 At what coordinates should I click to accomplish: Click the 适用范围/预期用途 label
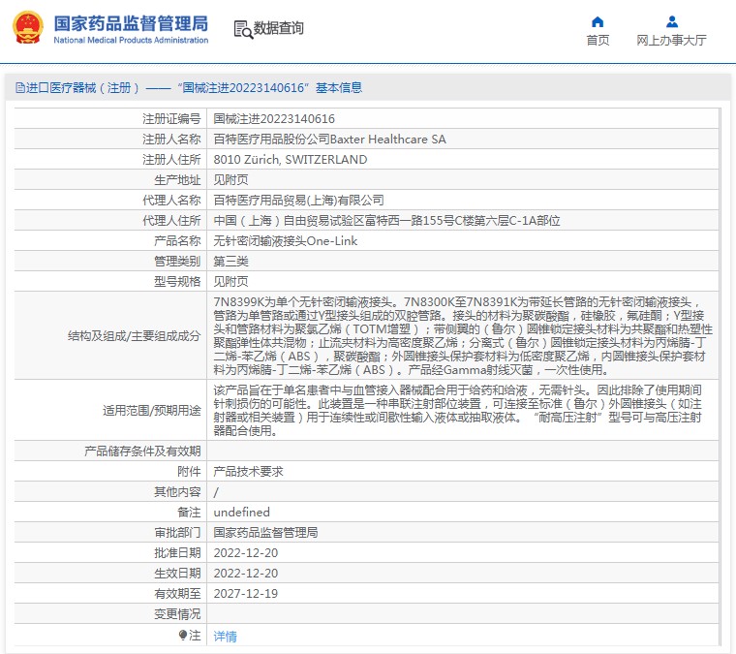(x=152, y=411)
